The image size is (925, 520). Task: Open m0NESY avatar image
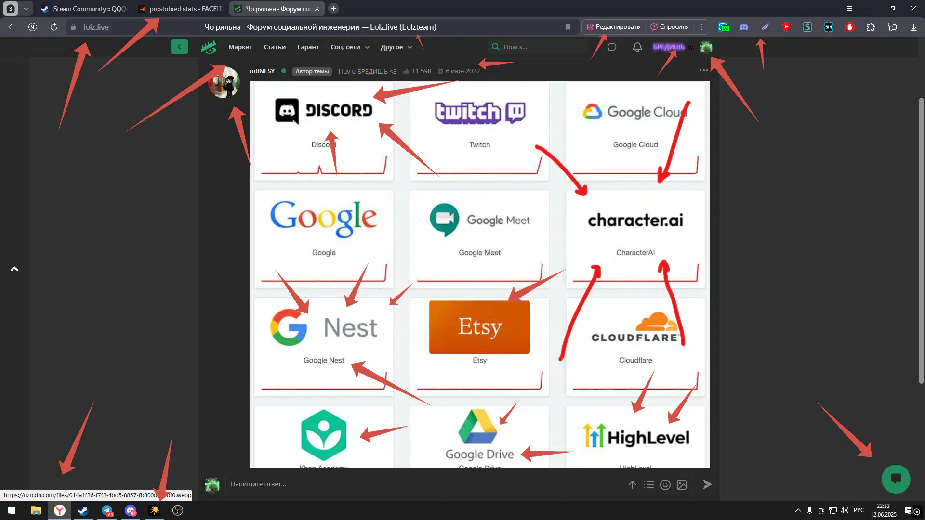pos(224,82)
